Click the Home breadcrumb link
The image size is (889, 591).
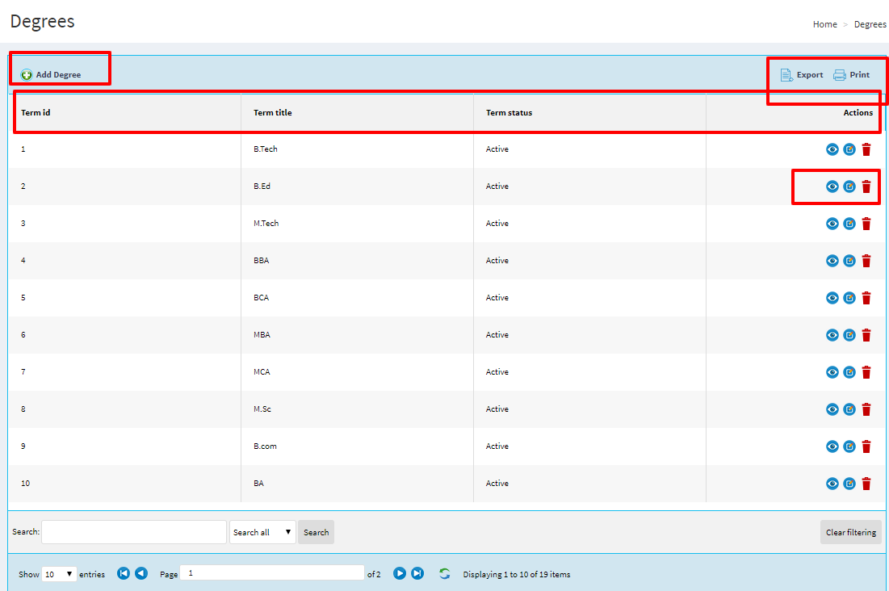(x=824, y=24)
